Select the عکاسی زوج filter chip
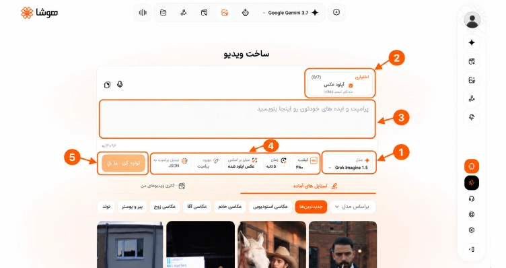506x268 pixels. point(165,207)
